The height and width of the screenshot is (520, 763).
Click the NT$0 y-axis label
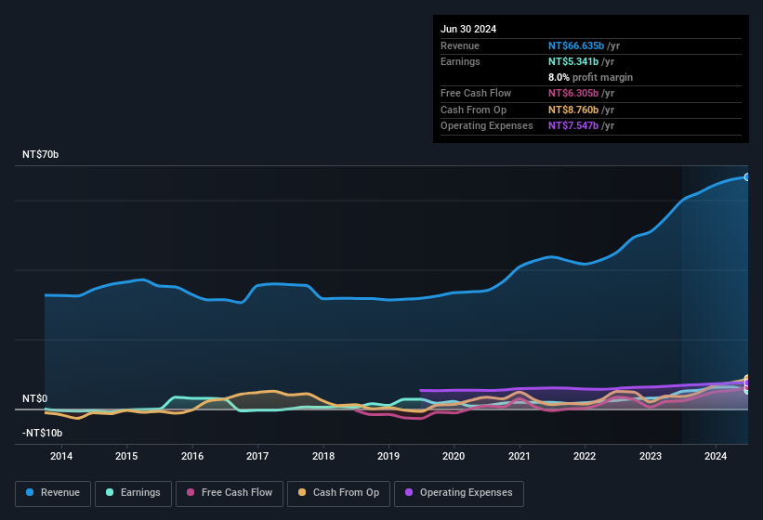(x=34, y=398)
